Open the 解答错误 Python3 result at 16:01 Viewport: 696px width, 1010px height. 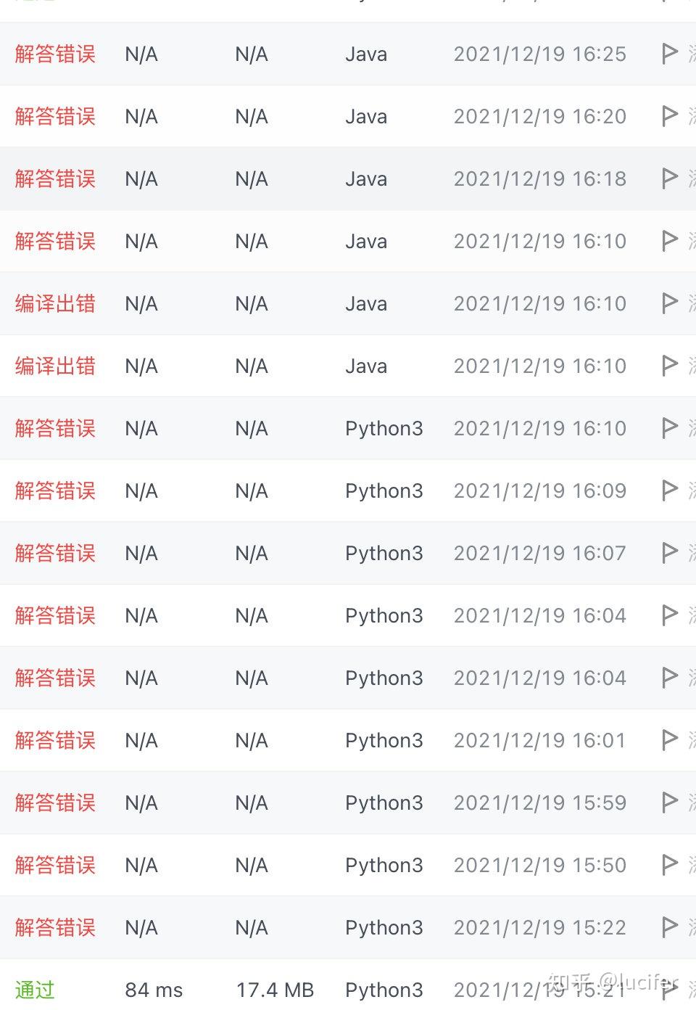pos(55,741)
